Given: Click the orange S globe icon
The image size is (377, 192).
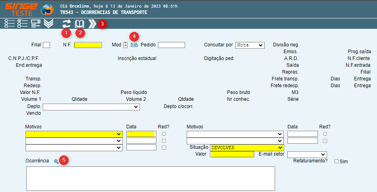Looking at the screenshot, I should pyautogui.click(x=47, y=9).
